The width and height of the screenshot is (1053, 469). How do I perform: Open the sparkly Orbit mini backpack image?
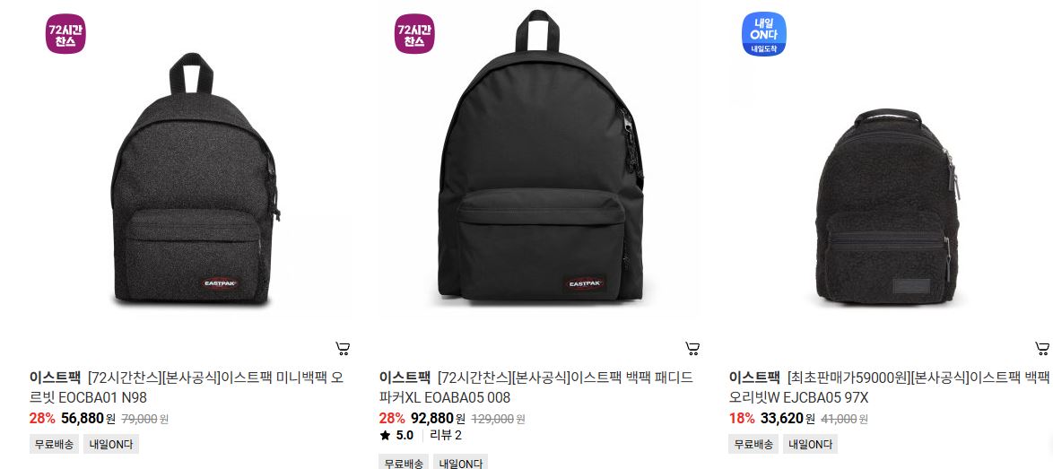coord(195,179)
